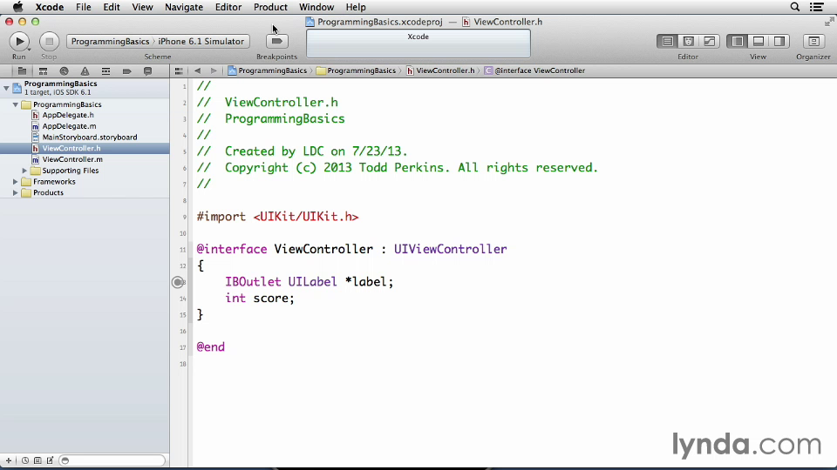Expand the Products group
Image resolution: width=837 pixels, height=470 pixels.
pos(16,193)
